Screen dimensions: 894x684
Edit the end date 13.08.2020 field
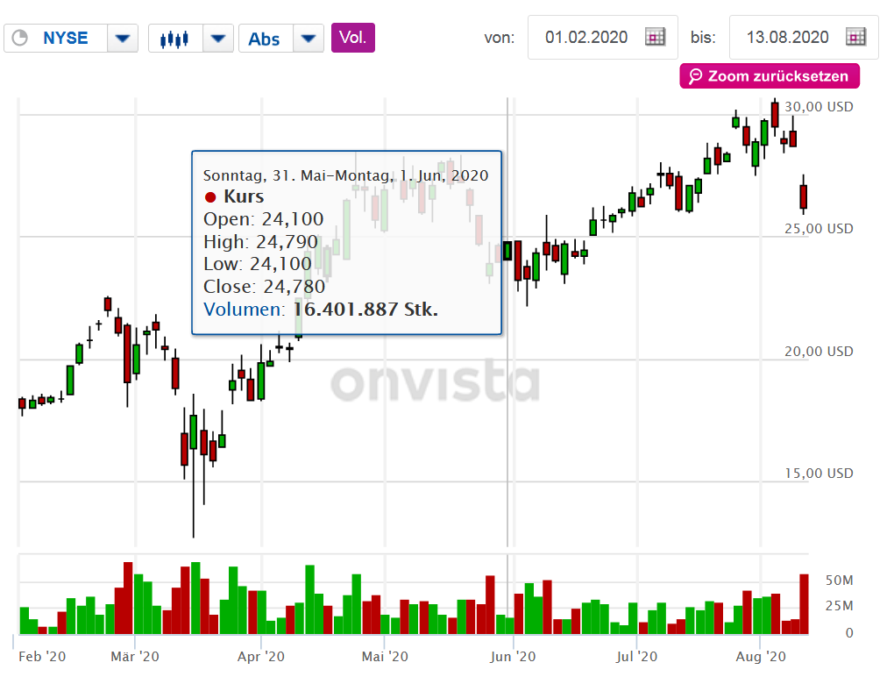[787, 38]
